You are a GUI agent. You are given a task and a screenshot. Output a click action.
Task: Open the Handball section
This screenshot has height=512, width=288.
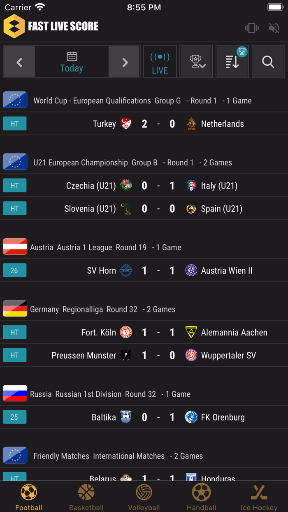(201, 496)
